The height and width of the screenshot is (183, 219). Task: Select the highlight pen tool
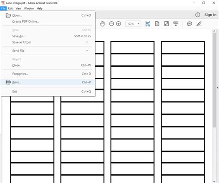click(x=199, y=24)
